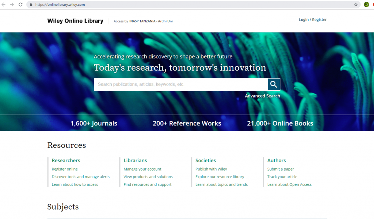Open the Login / Register link

[x=313, y=20]
